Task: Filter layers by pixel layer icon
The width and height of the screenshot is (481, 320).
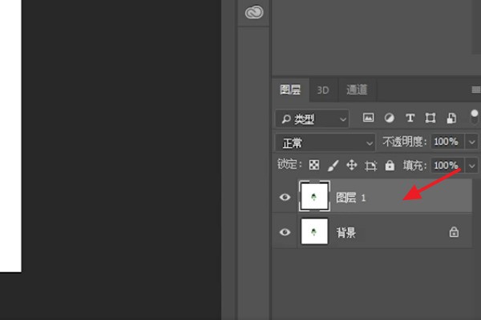Action: tap(369, 118)
